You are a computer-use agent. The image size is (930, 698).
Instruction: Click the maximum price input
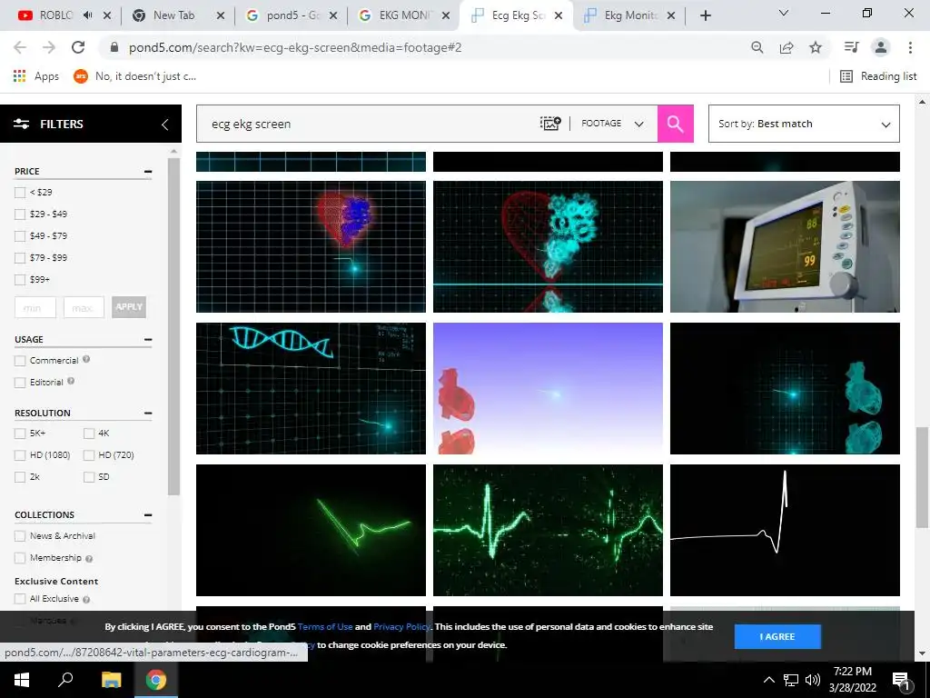(84, 307)
